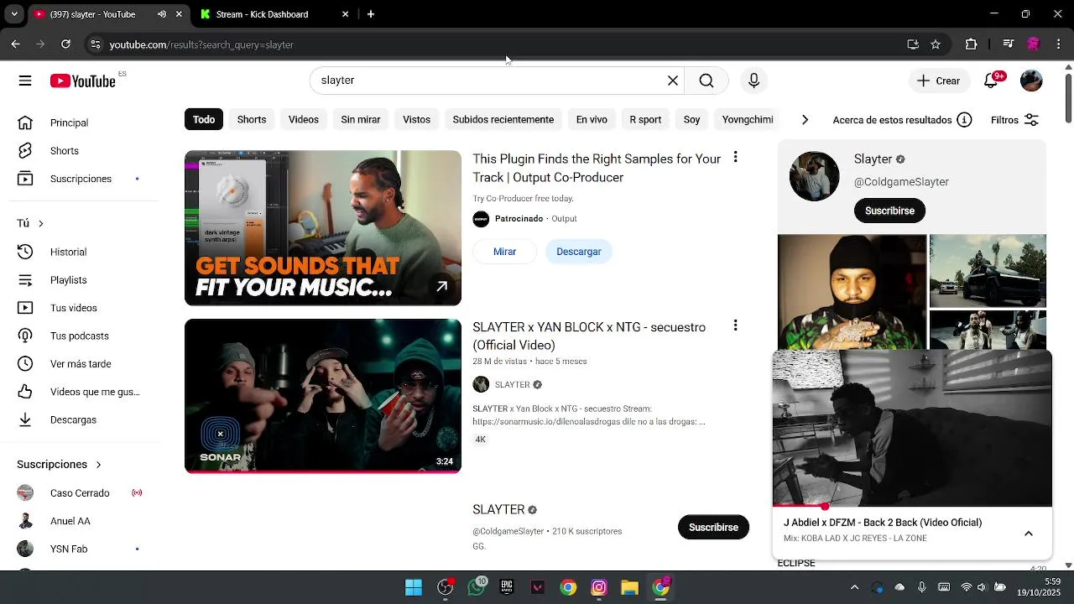
Task: Switch to Stream - Kick Dashboard tab
Action: [274, 14]
